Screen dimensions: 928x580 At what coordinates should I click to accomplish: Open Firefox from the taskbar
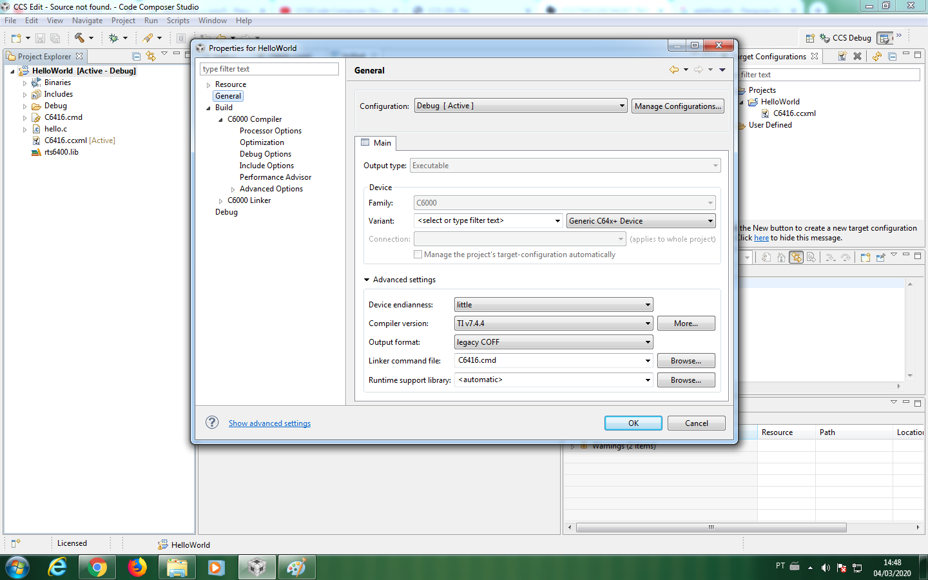137,567
